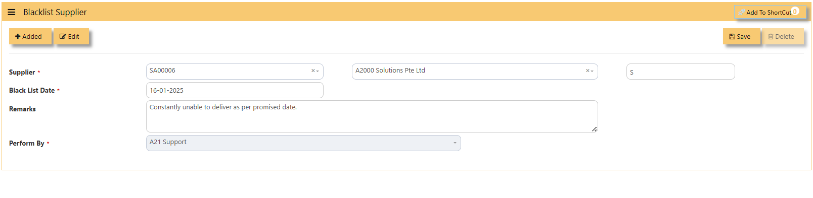The width and height of the screenshot is (813, 198).
Task: Click the SA00006 text in supplier code box
Action: coord(162,71)
